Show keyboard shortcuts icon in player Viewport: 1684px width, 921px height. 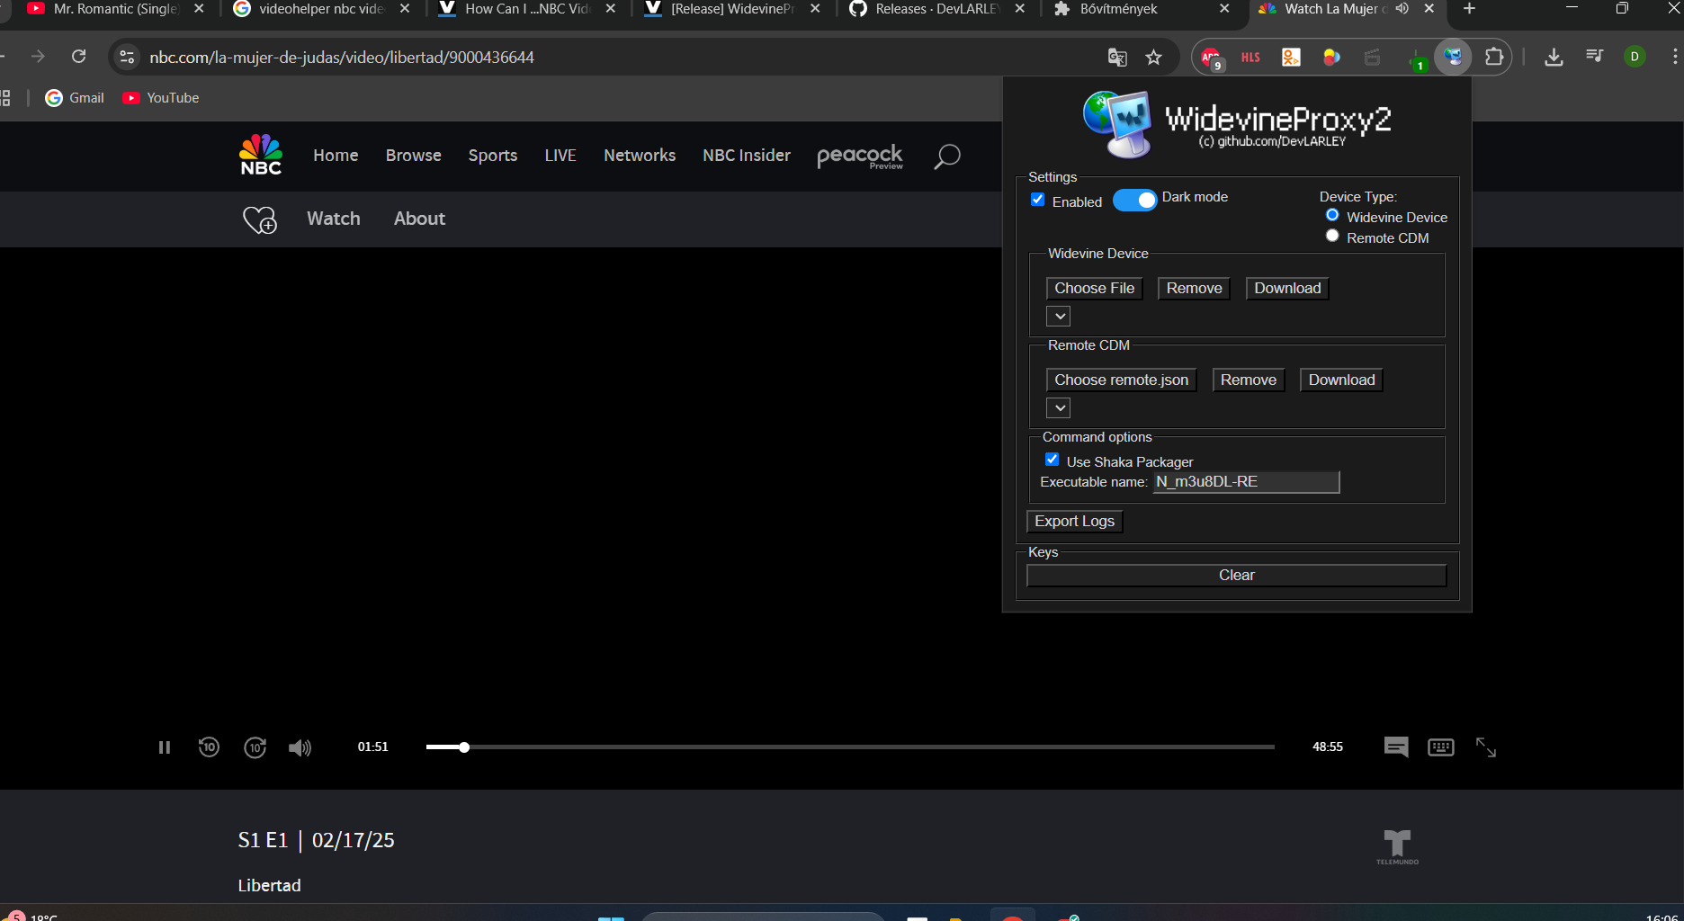1441,747
